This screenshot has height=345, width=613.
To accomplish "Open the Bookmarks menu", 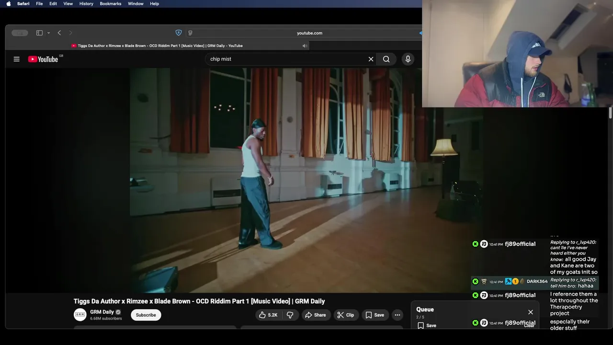I will point(111,3).
